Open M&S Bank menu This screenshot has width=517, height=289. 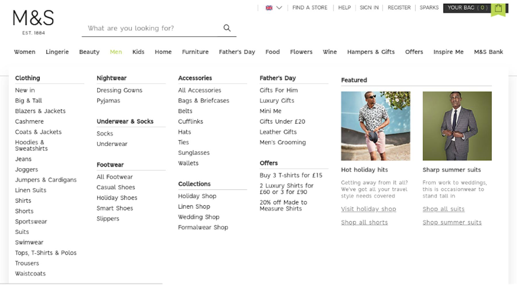click(488, 52)
